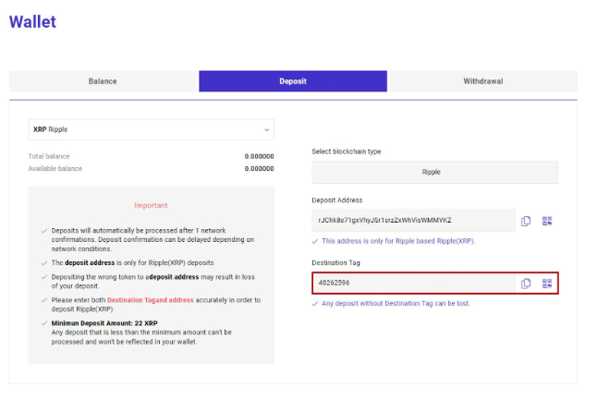597x398 pixels.
Task: Click checkmark beside 'Any deposit without Destination Tag'
Action: tap(315, 304)
